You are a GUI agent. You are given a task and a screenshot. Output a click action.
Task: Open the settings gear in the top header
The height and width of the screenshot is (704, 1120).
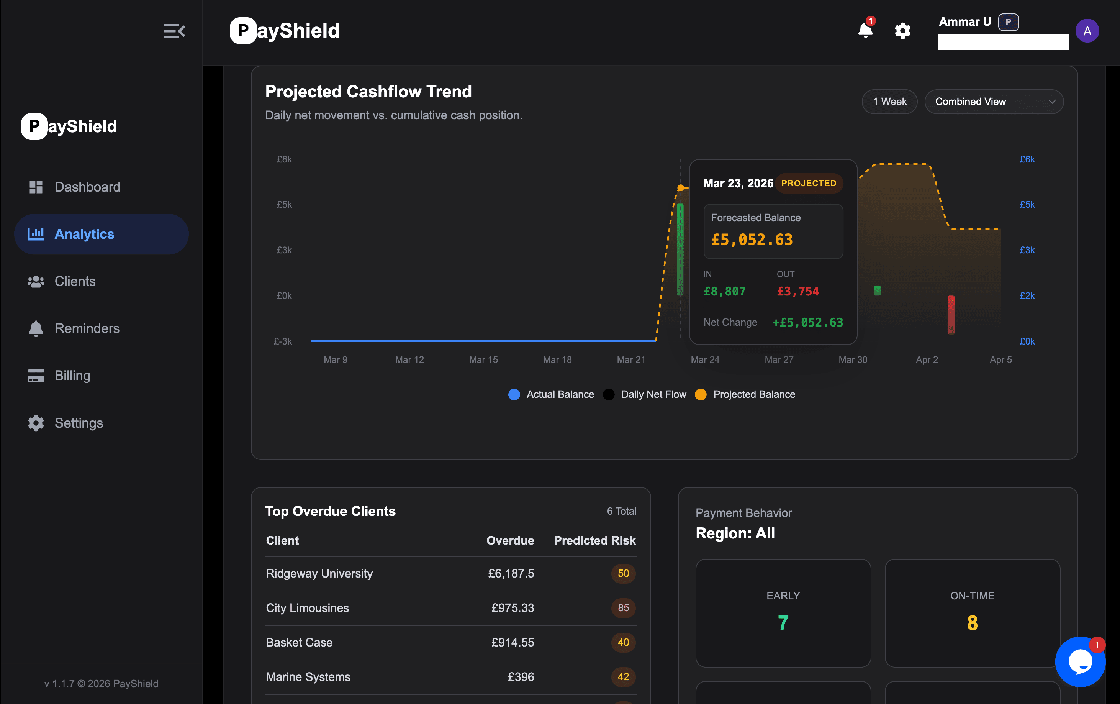902,31
